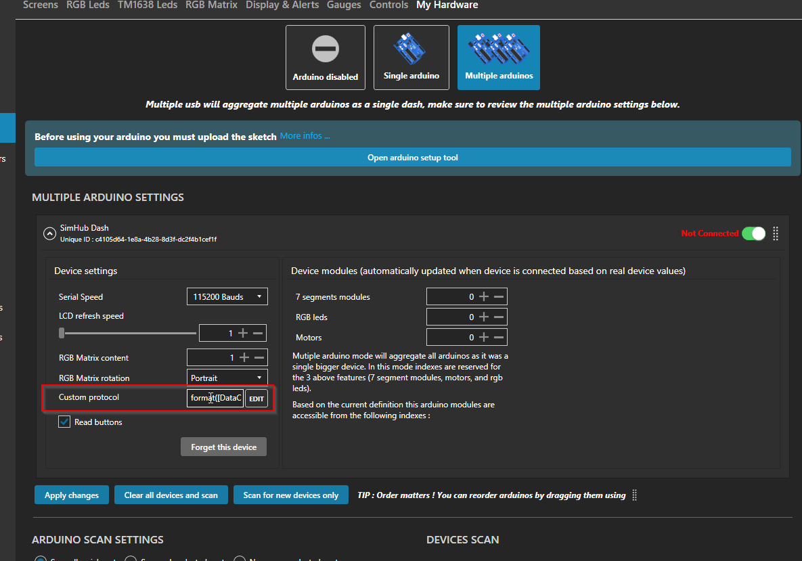This screenshot has width=802, height=561.
Task: Switch to the RGB Matrix tab
Action: [211, 5]
